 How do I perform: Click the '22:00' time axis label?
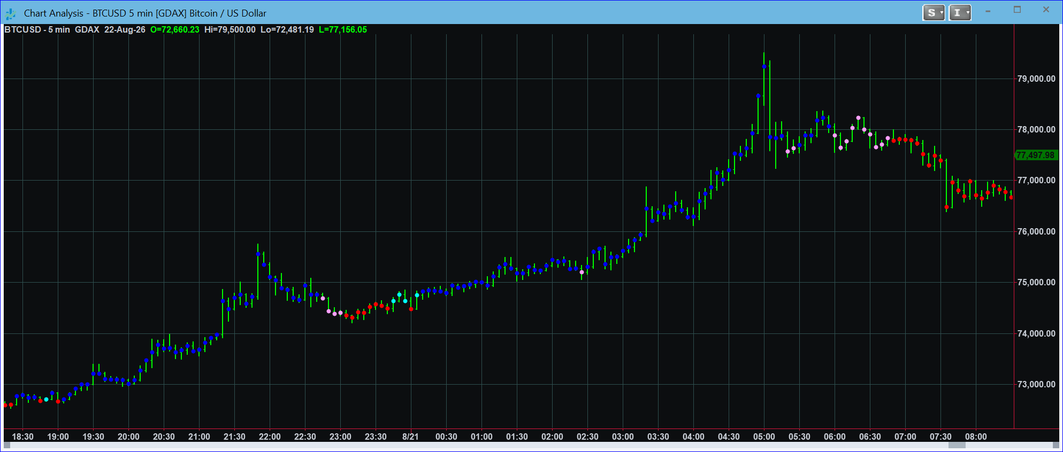coord(270,437)
